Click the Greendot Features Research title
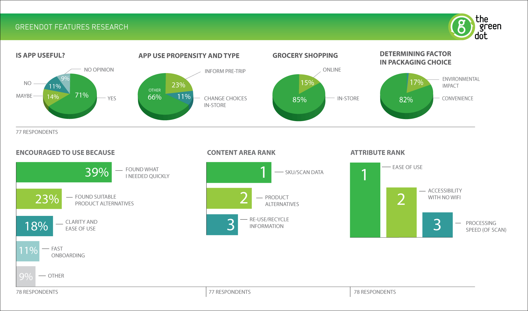The width and height of the screenshot is (528, 311). point(72,27)
